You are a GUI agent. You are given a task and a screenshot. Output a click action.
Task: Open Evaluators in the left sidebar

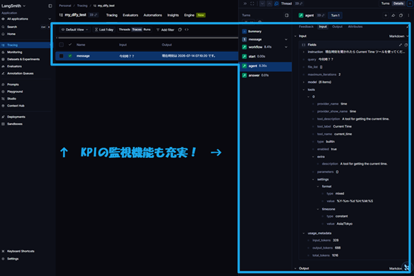click(14, 66)
